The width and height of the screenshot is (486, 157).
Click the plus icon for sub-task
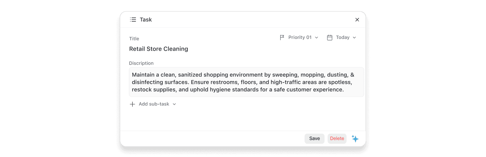point(132,104)
